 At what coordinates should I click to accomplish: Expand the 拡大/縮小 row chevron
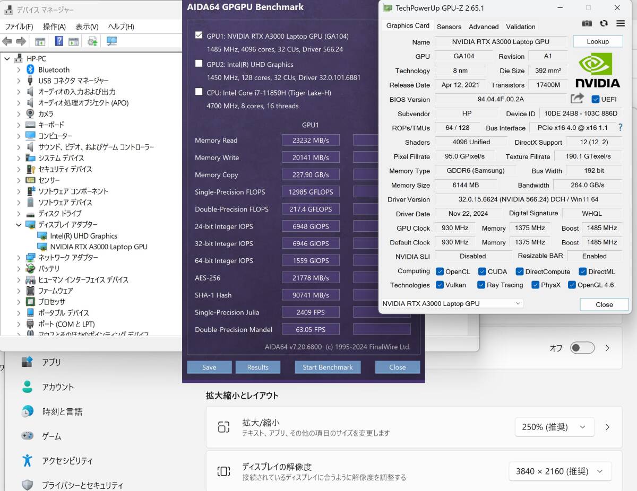[607, 427]
